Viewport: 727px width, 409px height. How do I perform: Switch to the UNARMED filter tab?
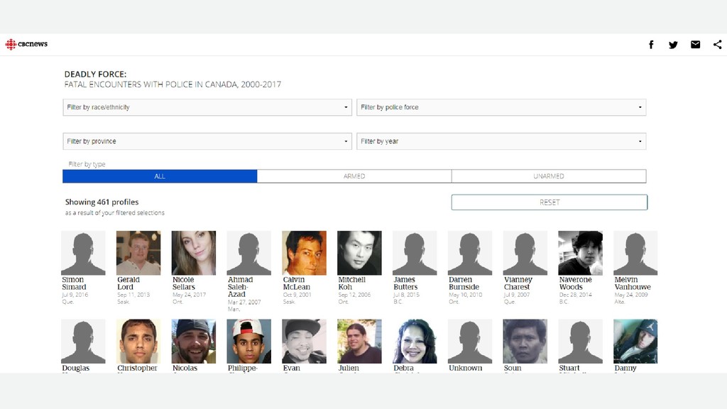click(549, 176)
